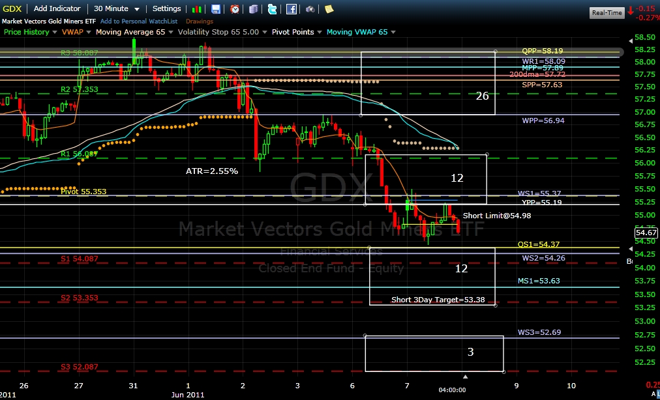The width and height of the screenshot is (660, 400).
Task: Click the QPP=58.19 pivot label
Action: click(542, 51)
